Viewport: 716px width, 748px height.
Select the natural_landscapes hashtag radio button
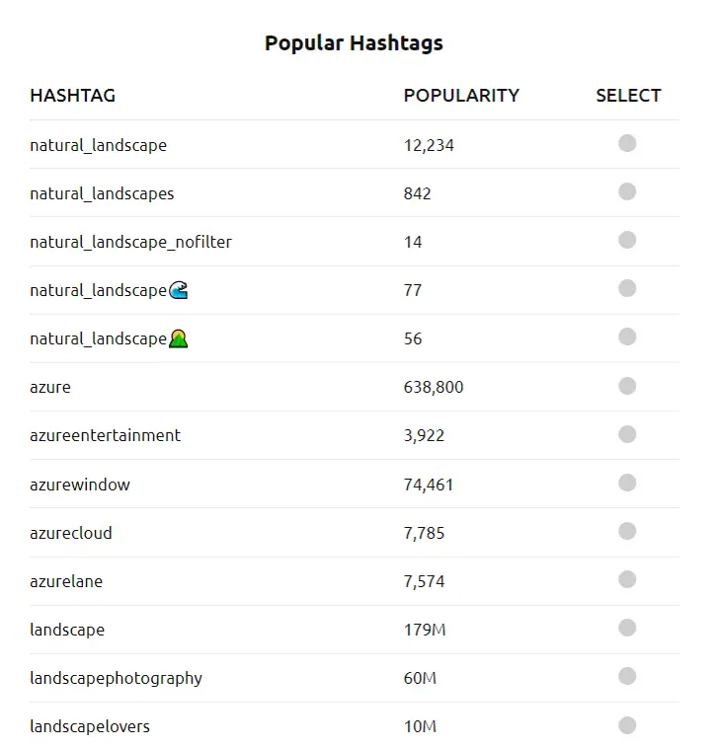pyautogui.click(x=627, y=192)
